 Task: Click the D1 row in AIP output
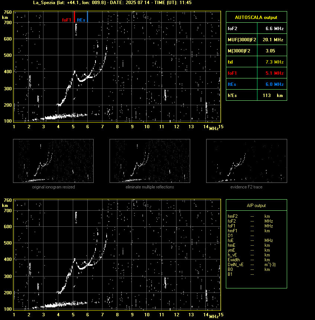pos(241,236)
